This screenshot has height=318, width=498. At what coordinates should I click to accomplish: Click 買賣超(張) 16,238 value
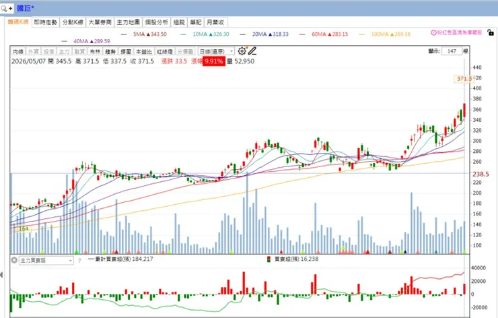[296, 259]
